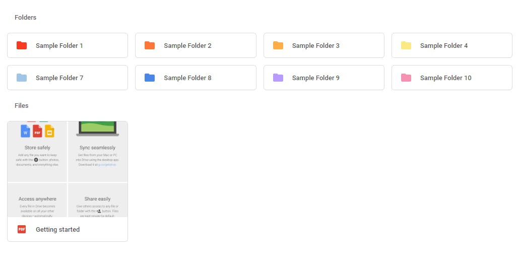Image resolution: width=518 pixels, height=264 pixels.
Task: Click the amber Sample Folder 3 icon
Action: pyautogui.click(x=278, y=45)
